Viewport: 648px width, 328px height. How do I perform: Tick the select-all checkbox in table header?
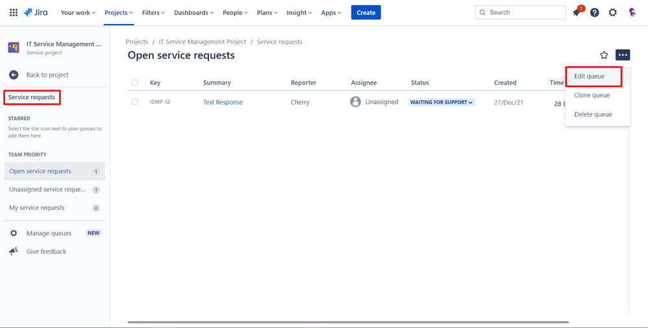135,82
